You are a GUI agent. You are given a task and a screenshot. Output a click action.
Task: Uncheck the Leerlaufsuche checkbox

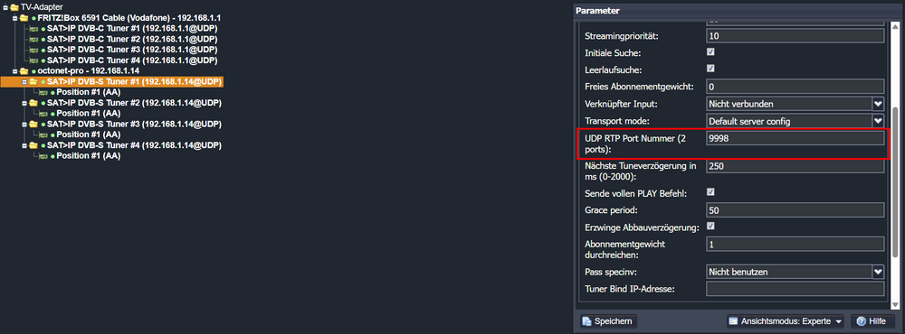(x=710, y=69)
